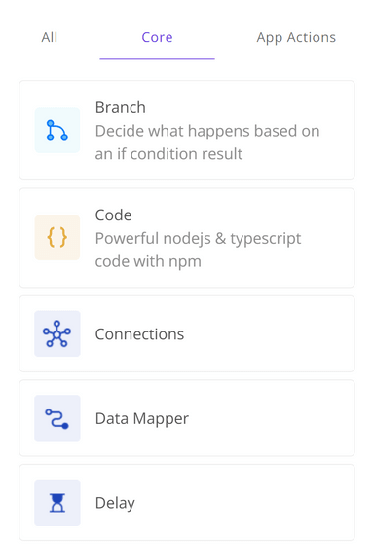Choose the Data Mapper label

pos(142,419)
